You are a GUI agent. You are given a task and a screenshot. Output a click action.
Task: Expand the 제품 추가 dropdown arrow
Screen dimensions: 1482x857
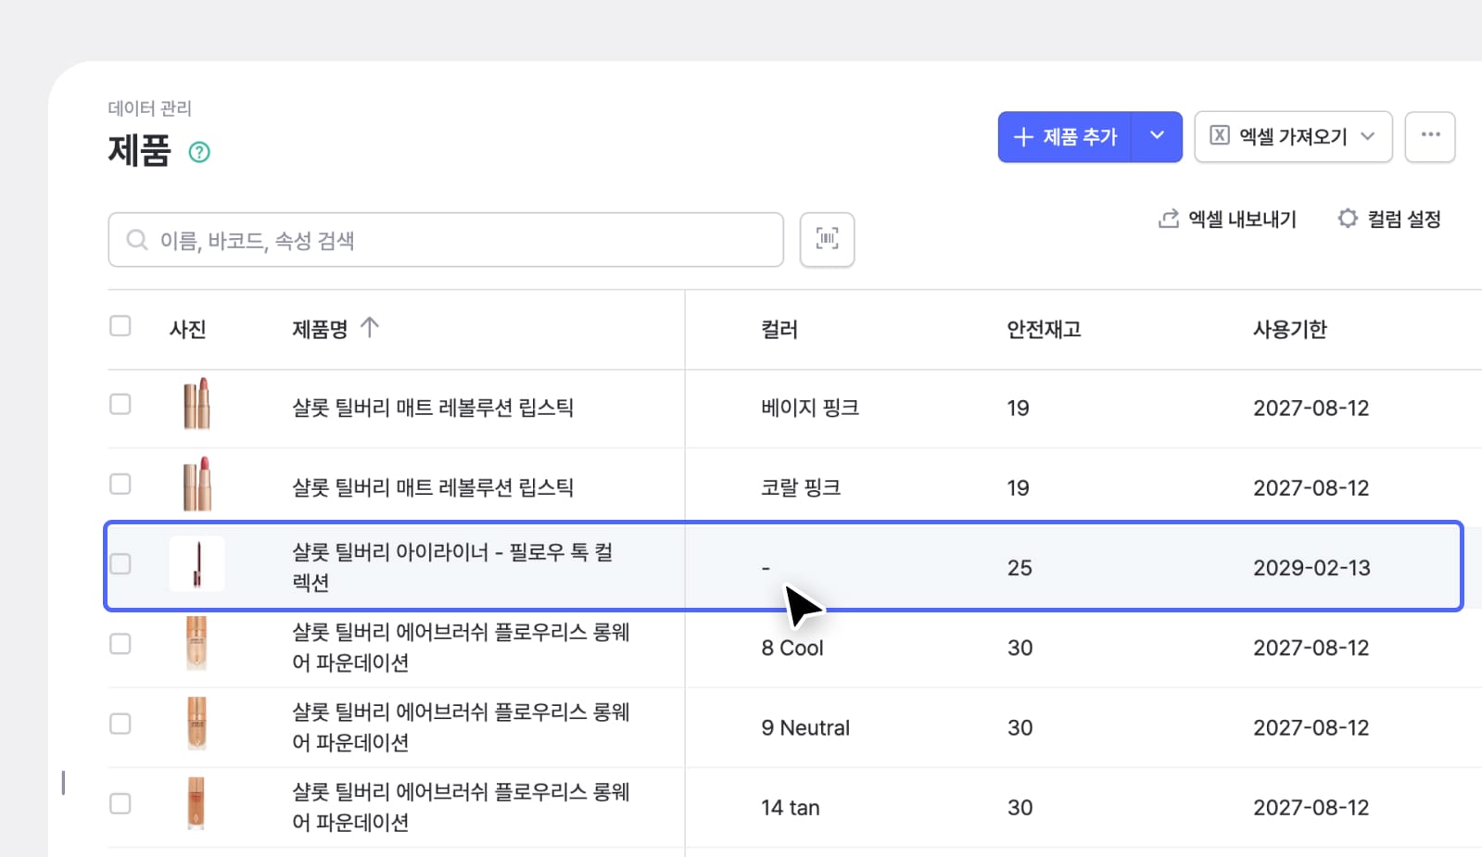pos(1157,136)
